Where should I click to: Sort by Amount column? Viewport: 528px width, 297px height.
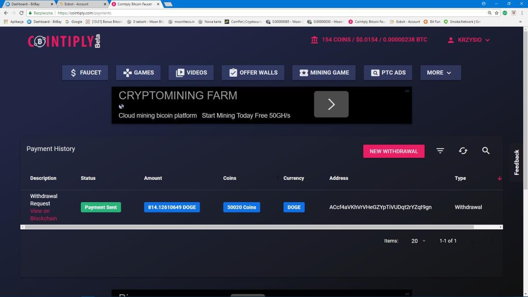click(153, 178)
